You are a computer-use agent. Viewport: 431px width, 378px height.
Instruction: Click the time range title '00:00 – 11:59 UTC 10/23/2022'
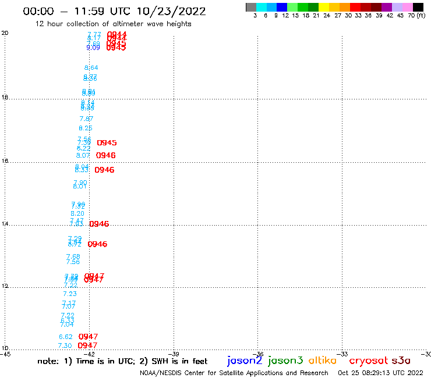click(114, 11)
